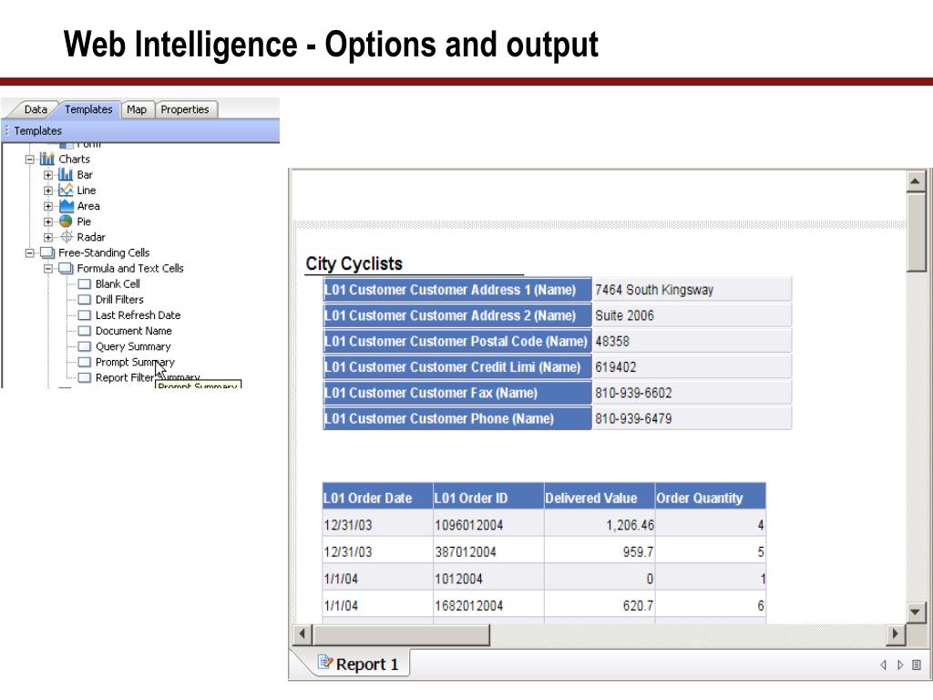Collapse the Free-Standing Cells node
Image resolution: width=933 pixels, height=700 pixels.
30,253
